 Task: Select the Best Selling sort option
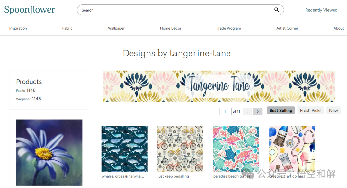[x=281, y=110]
